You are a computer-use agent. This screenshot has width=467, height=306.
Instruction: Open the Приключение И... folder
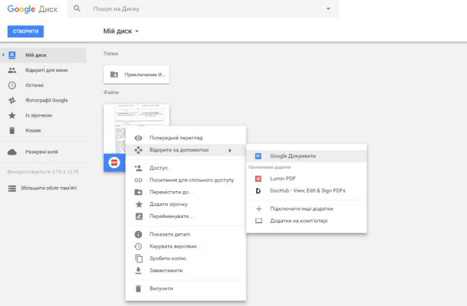click(x=137, y=75)
